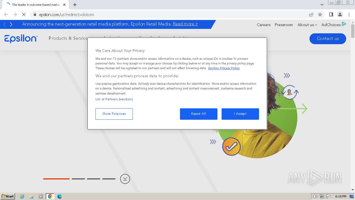The height and width of the screenshot is (200, 355).
Task: Open the Chrome three-dot menu
Action: click(349, 14)
